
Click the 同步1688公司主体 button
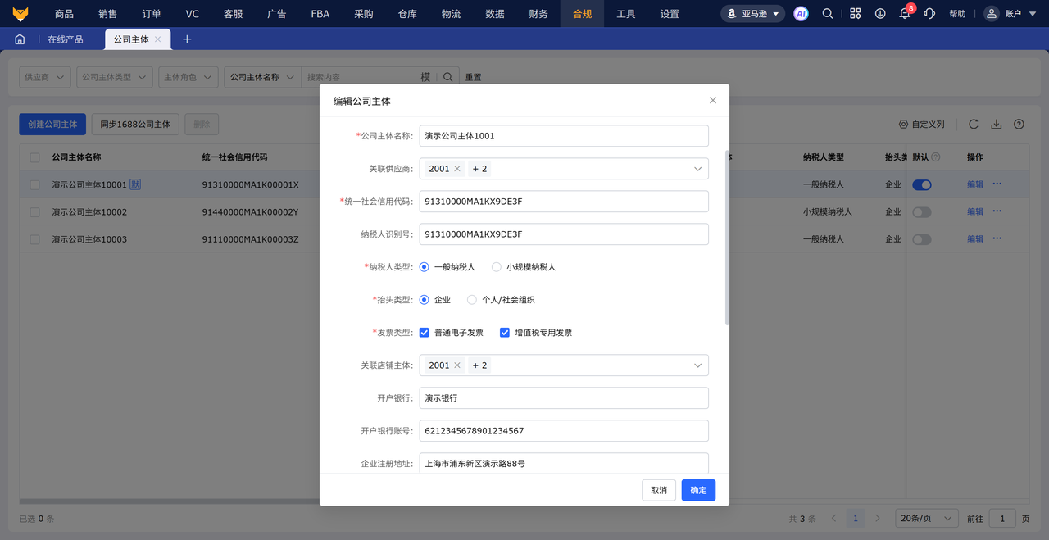pos(135,125)
